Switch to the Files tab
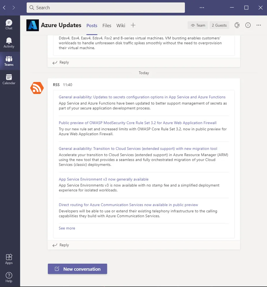Image resolution: width=267 pixels, height=287 pixels. tap(107, 26)
